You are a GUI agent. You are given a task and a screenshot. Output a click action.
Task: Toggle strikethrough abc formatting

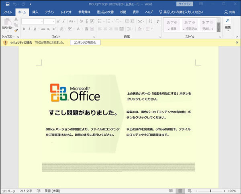pyautogui.click(x=43, y=29)
